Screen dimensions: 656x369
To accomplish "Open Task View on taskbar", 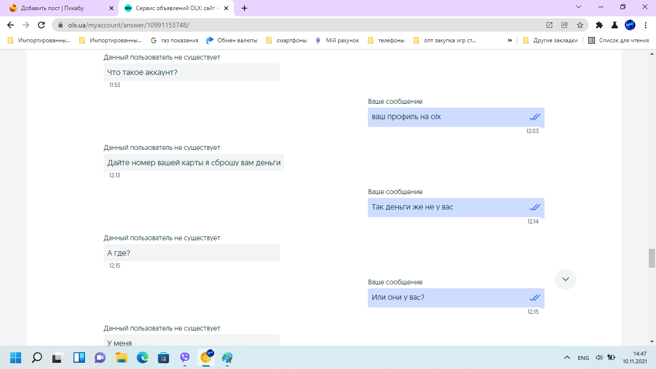I will click(x=58, y=357).
